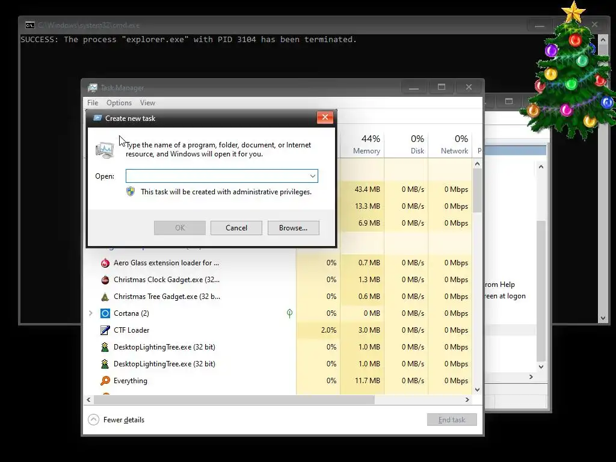Click the 2.0% CPU value for CTF Loader

(x=328, y=330)
